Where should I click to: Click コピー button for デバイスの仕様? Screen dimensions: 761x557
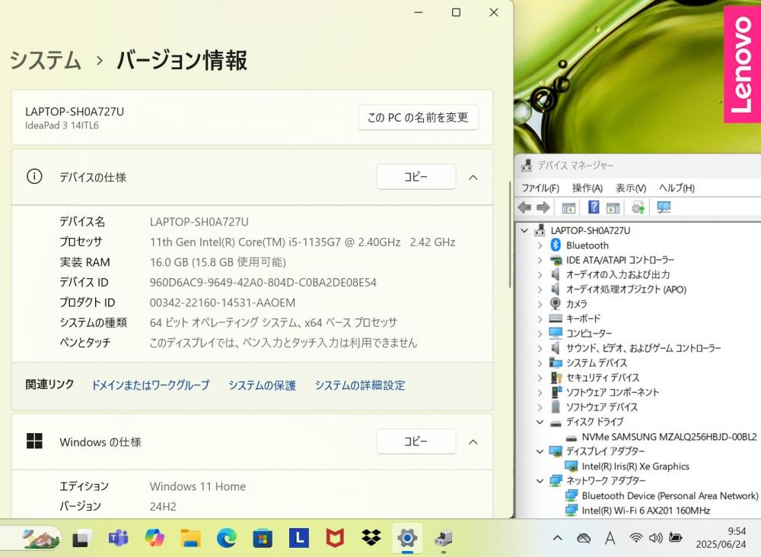[416, 177]
